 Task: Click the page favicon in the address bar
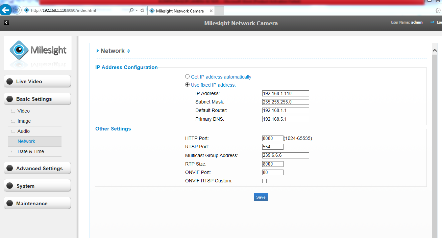pos(27,10)
